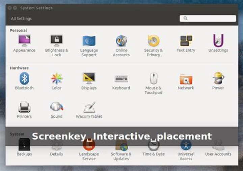Click the search magnifier icon
This screenshot has height=171, width=243.
click(185, 19)
